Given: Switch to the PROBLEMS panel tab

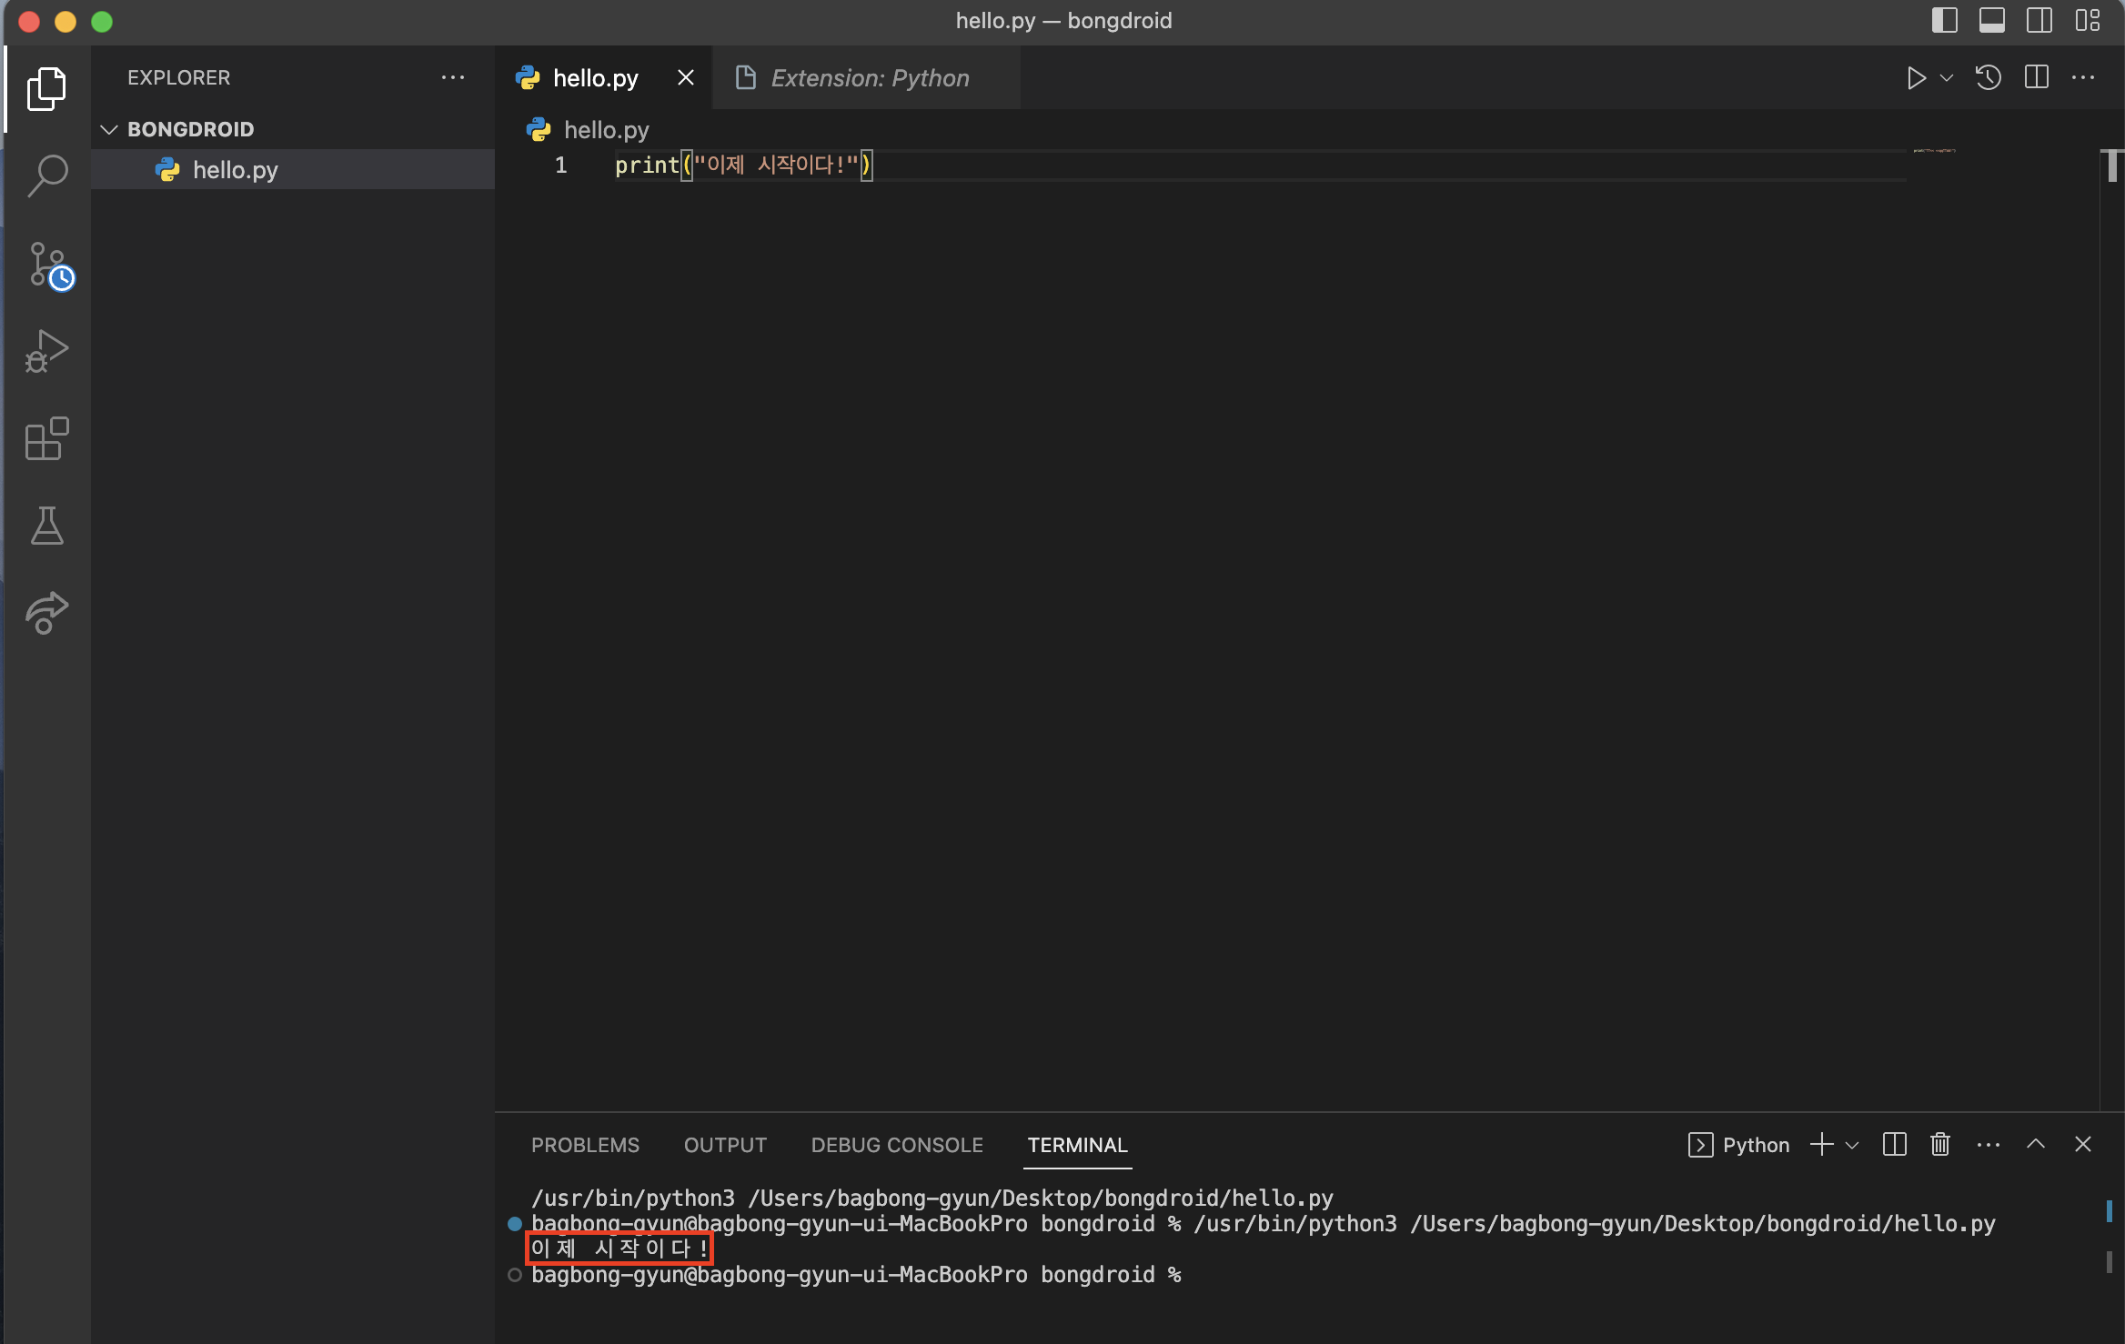Looking at the screenshot, I should [x=585, y=1145].
